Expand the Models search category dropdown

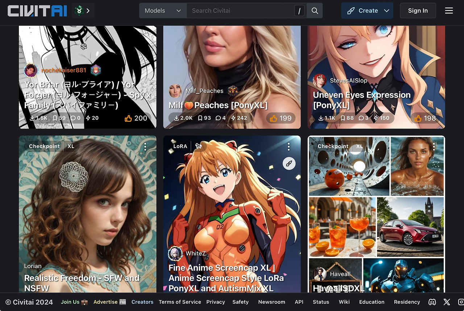coord(163,11)
